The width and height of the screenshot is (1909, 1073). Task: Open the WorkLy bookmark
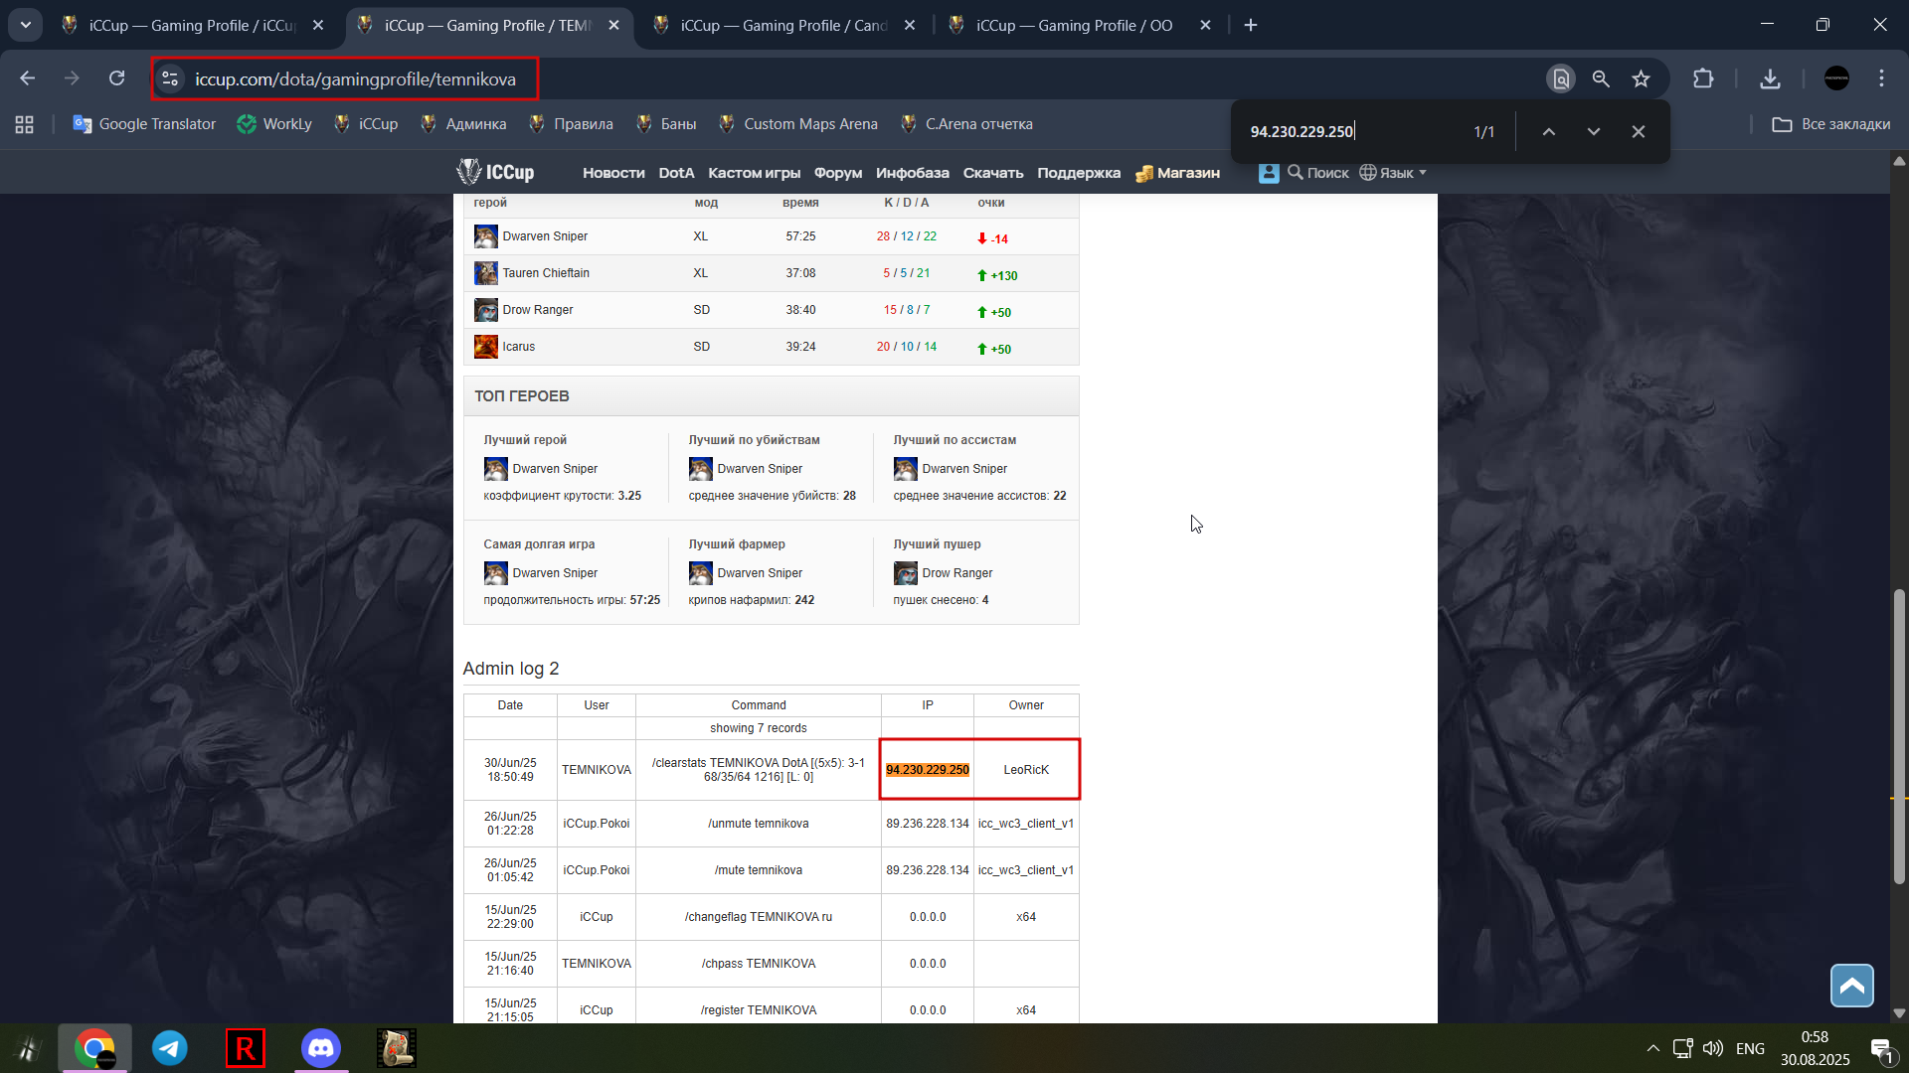coord(274,124)
